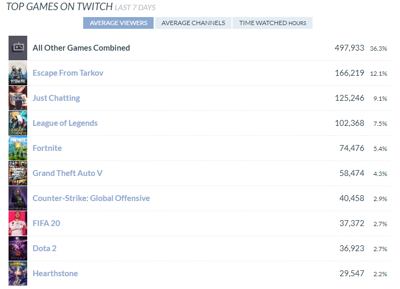
Task: Click the Grand Theft Auto V cover icon
Action: click(x=18, y=173)
